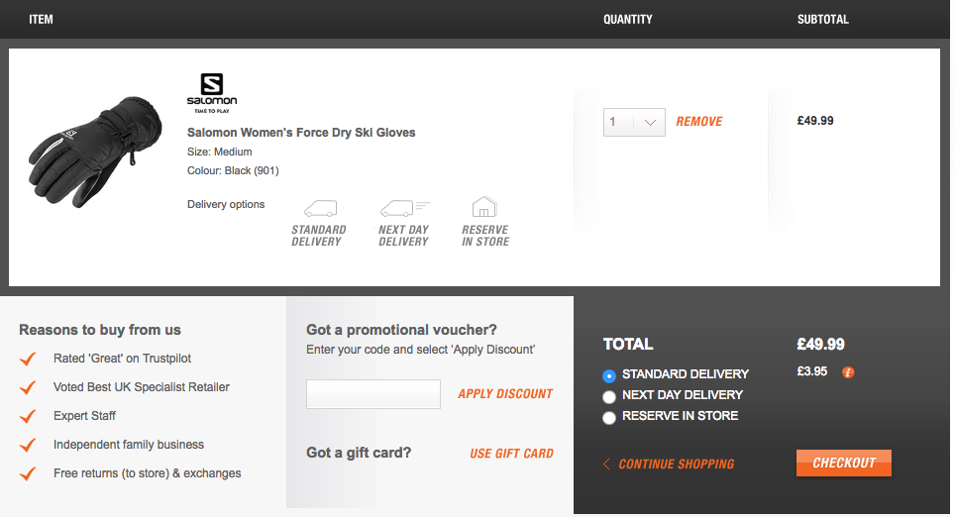This screenshot has width=955, height=517.
Task: Open the black ski glove product image
Action: click(96, 152)
